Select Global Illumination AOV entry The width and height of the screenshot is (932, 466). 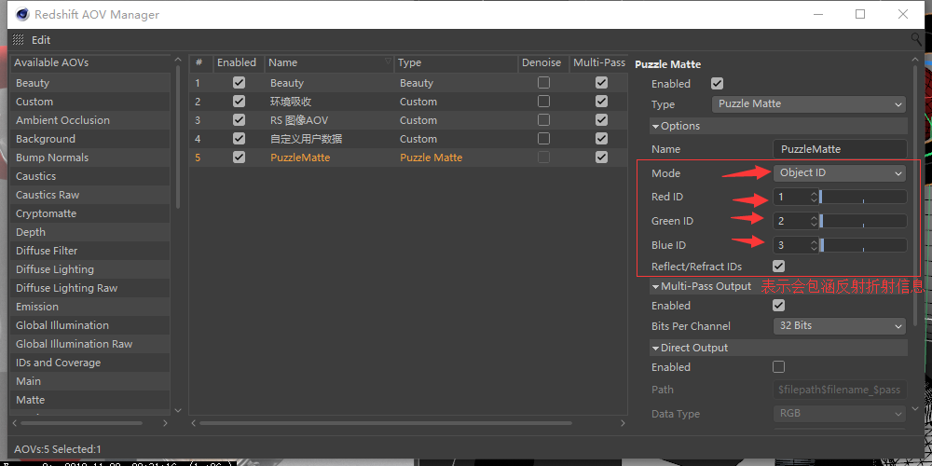pos(90,325)
